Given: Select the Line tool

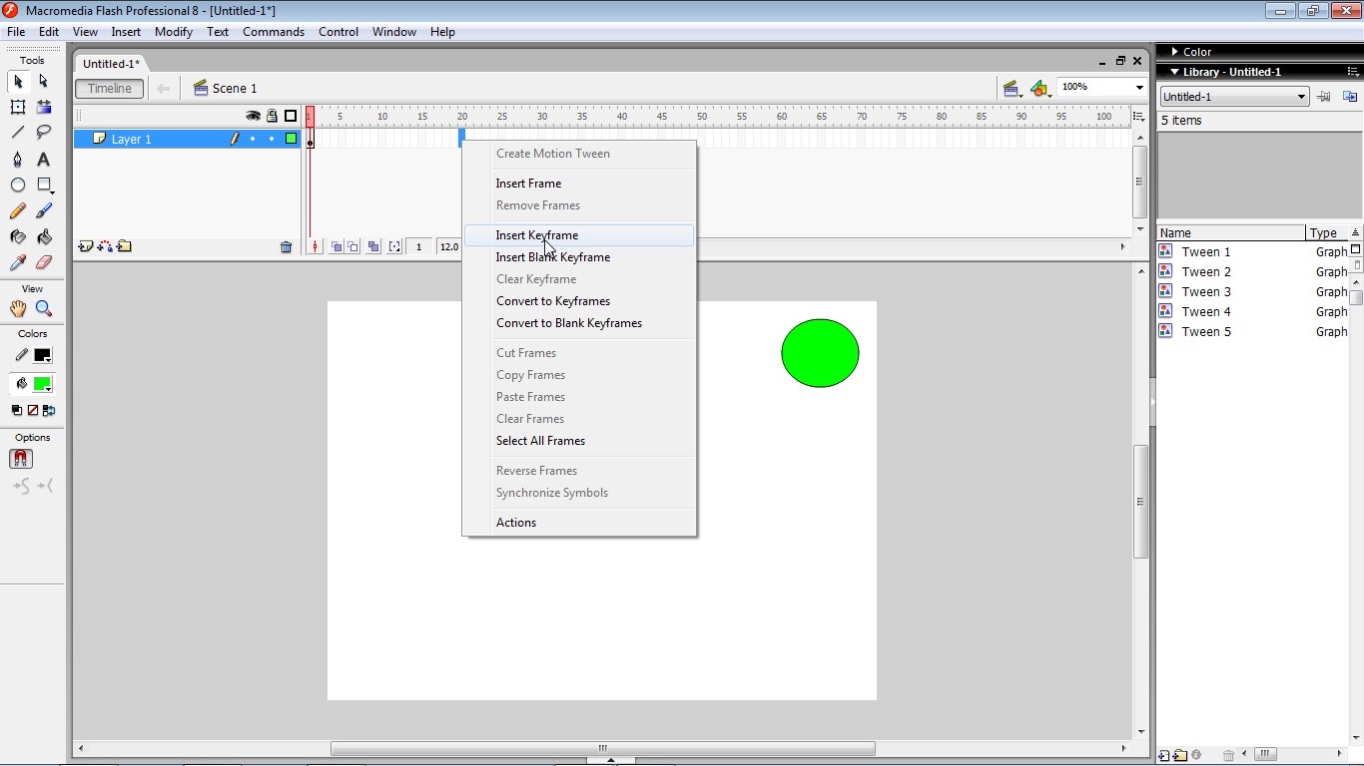Looking at the screenshot, I should (18, 133).
